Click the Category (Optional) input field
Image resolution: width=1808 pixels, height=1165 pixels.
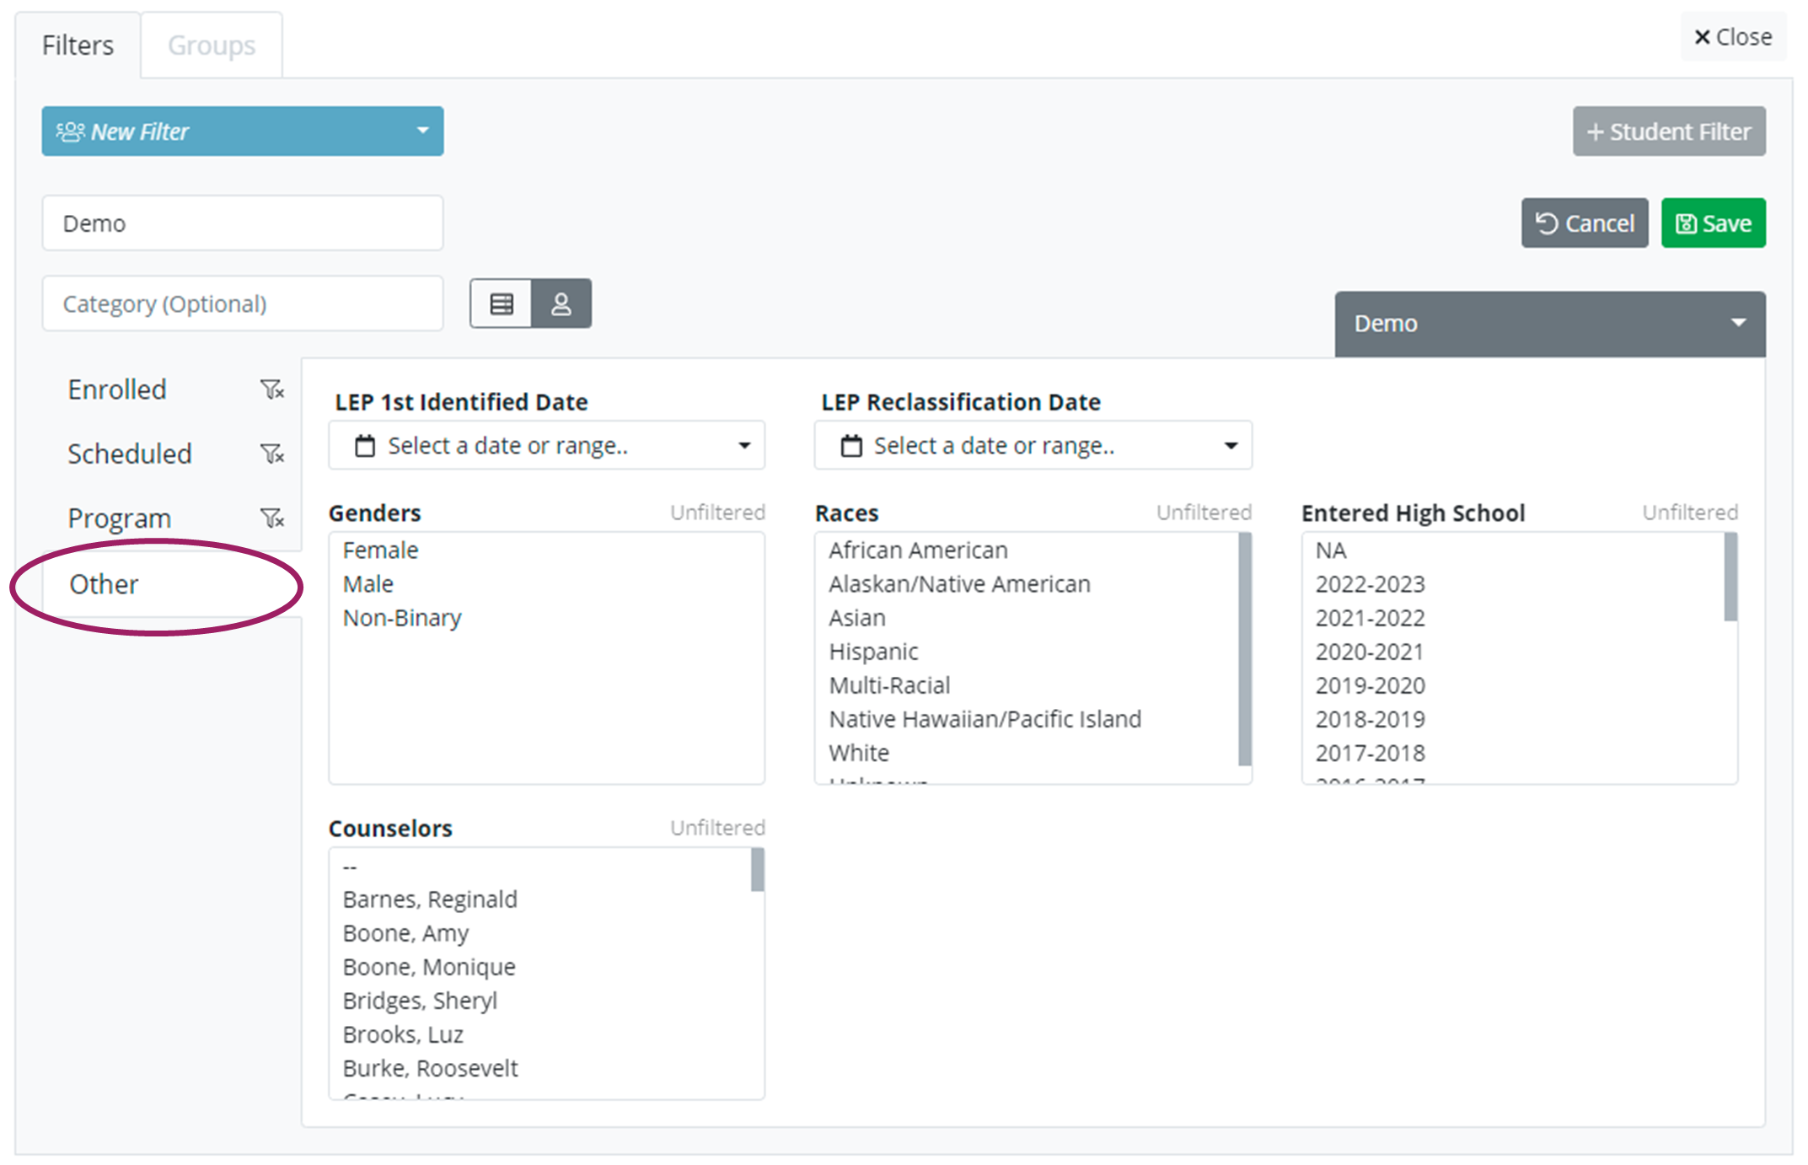tap(243, 303)
